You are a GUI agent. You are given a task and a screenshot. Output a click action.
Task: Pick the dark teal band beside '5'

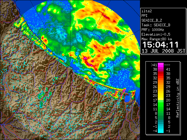[x=161, y=118]
